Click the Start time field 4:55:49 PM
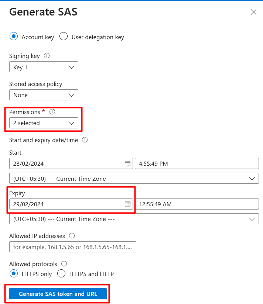Image resolution: width=263 pixels, height=304 pixels. point(197,163)
